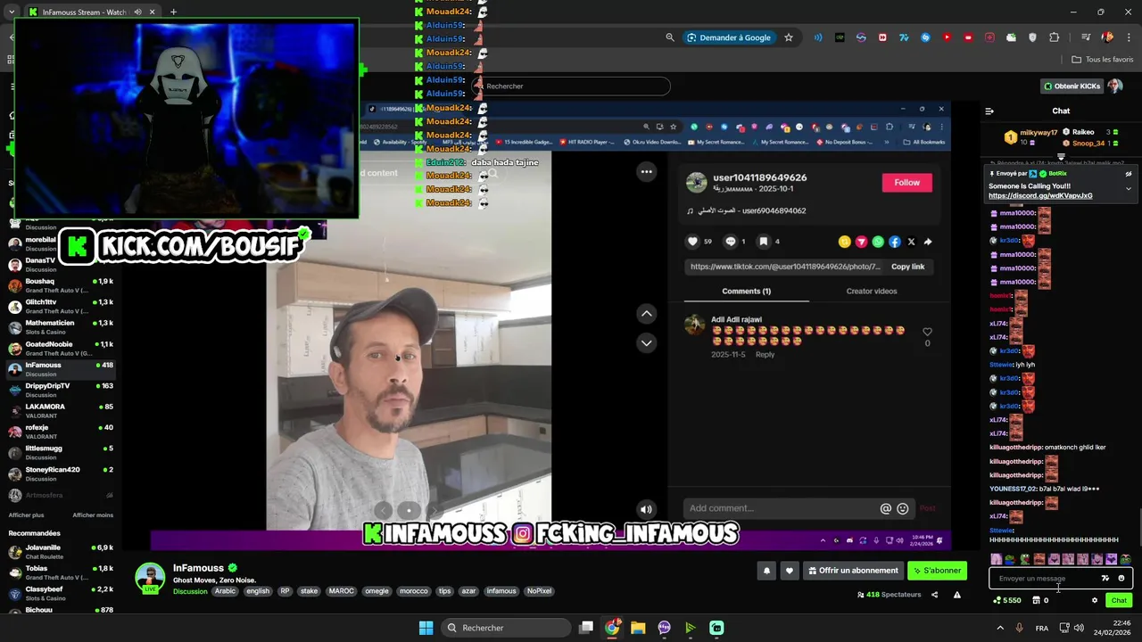Go to next TikTok video arrow
The image size is (1142, 642).
647,342
